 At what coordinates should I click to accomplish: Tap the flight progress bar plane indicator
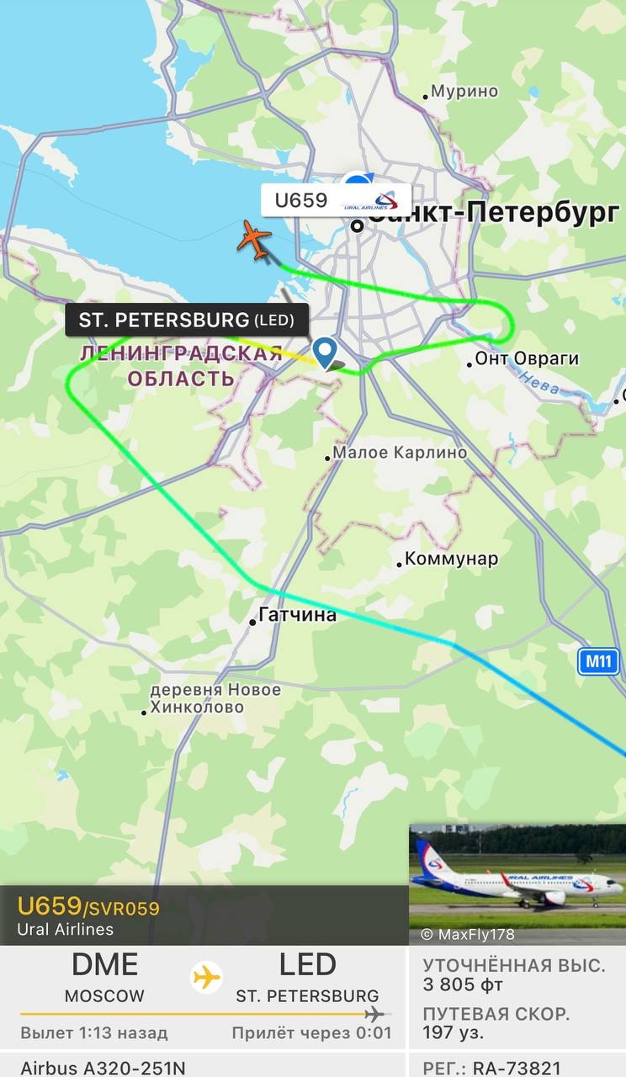click(x=374, y=1014)
